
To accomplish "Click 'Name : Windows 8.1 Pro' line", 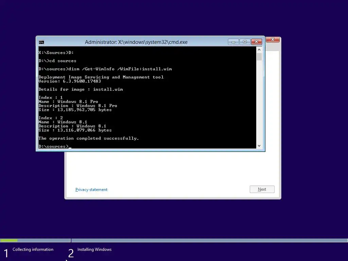I will click(68, 101).
